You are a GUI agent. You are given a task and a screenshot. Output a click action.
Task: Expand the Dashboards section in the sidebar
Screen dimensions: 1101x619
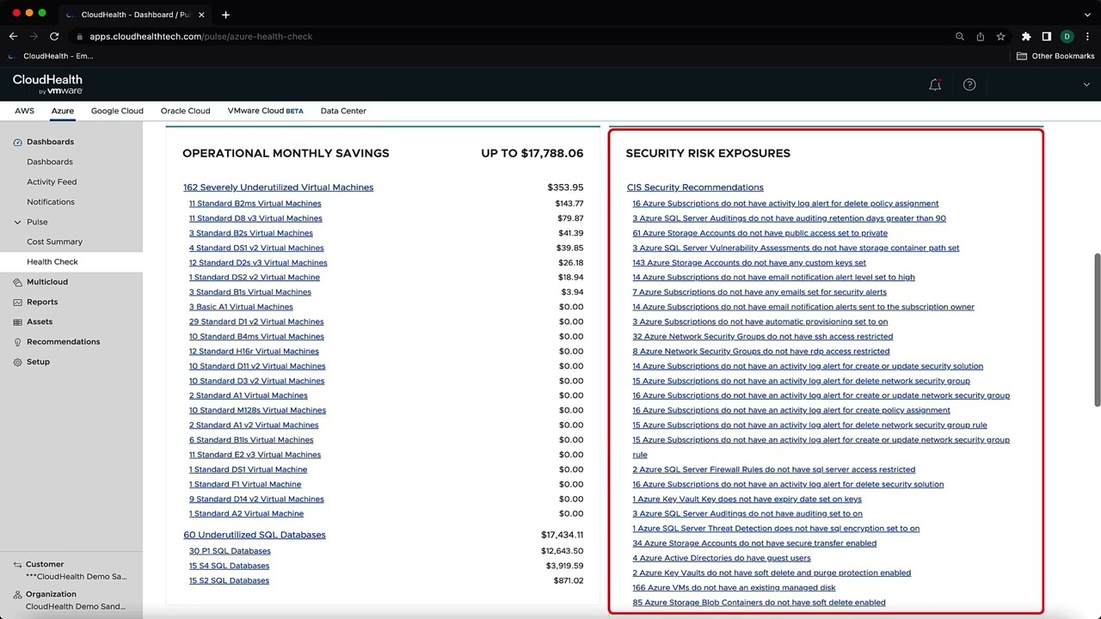pos(50,142)
